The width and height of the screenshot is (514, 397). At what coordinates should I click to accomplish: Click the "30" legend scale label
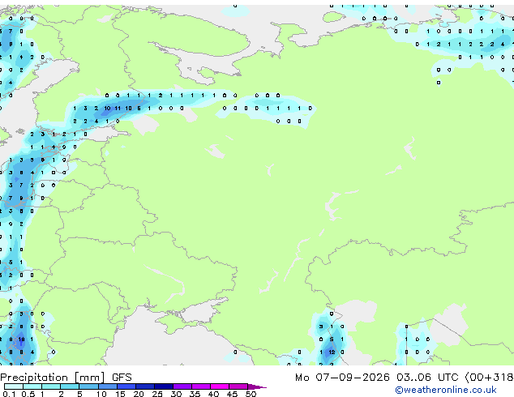[x=176, y=394]
